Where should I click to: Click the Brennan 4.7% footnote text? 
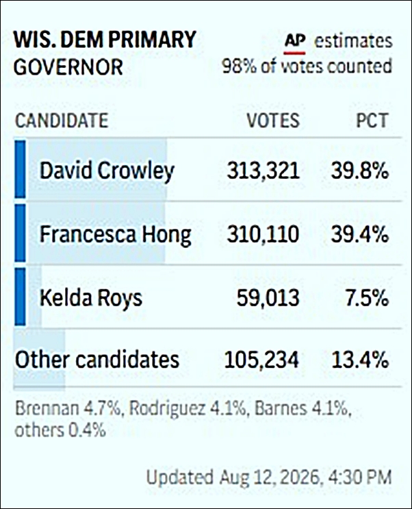pyautogui.click(x=68, y=408)
